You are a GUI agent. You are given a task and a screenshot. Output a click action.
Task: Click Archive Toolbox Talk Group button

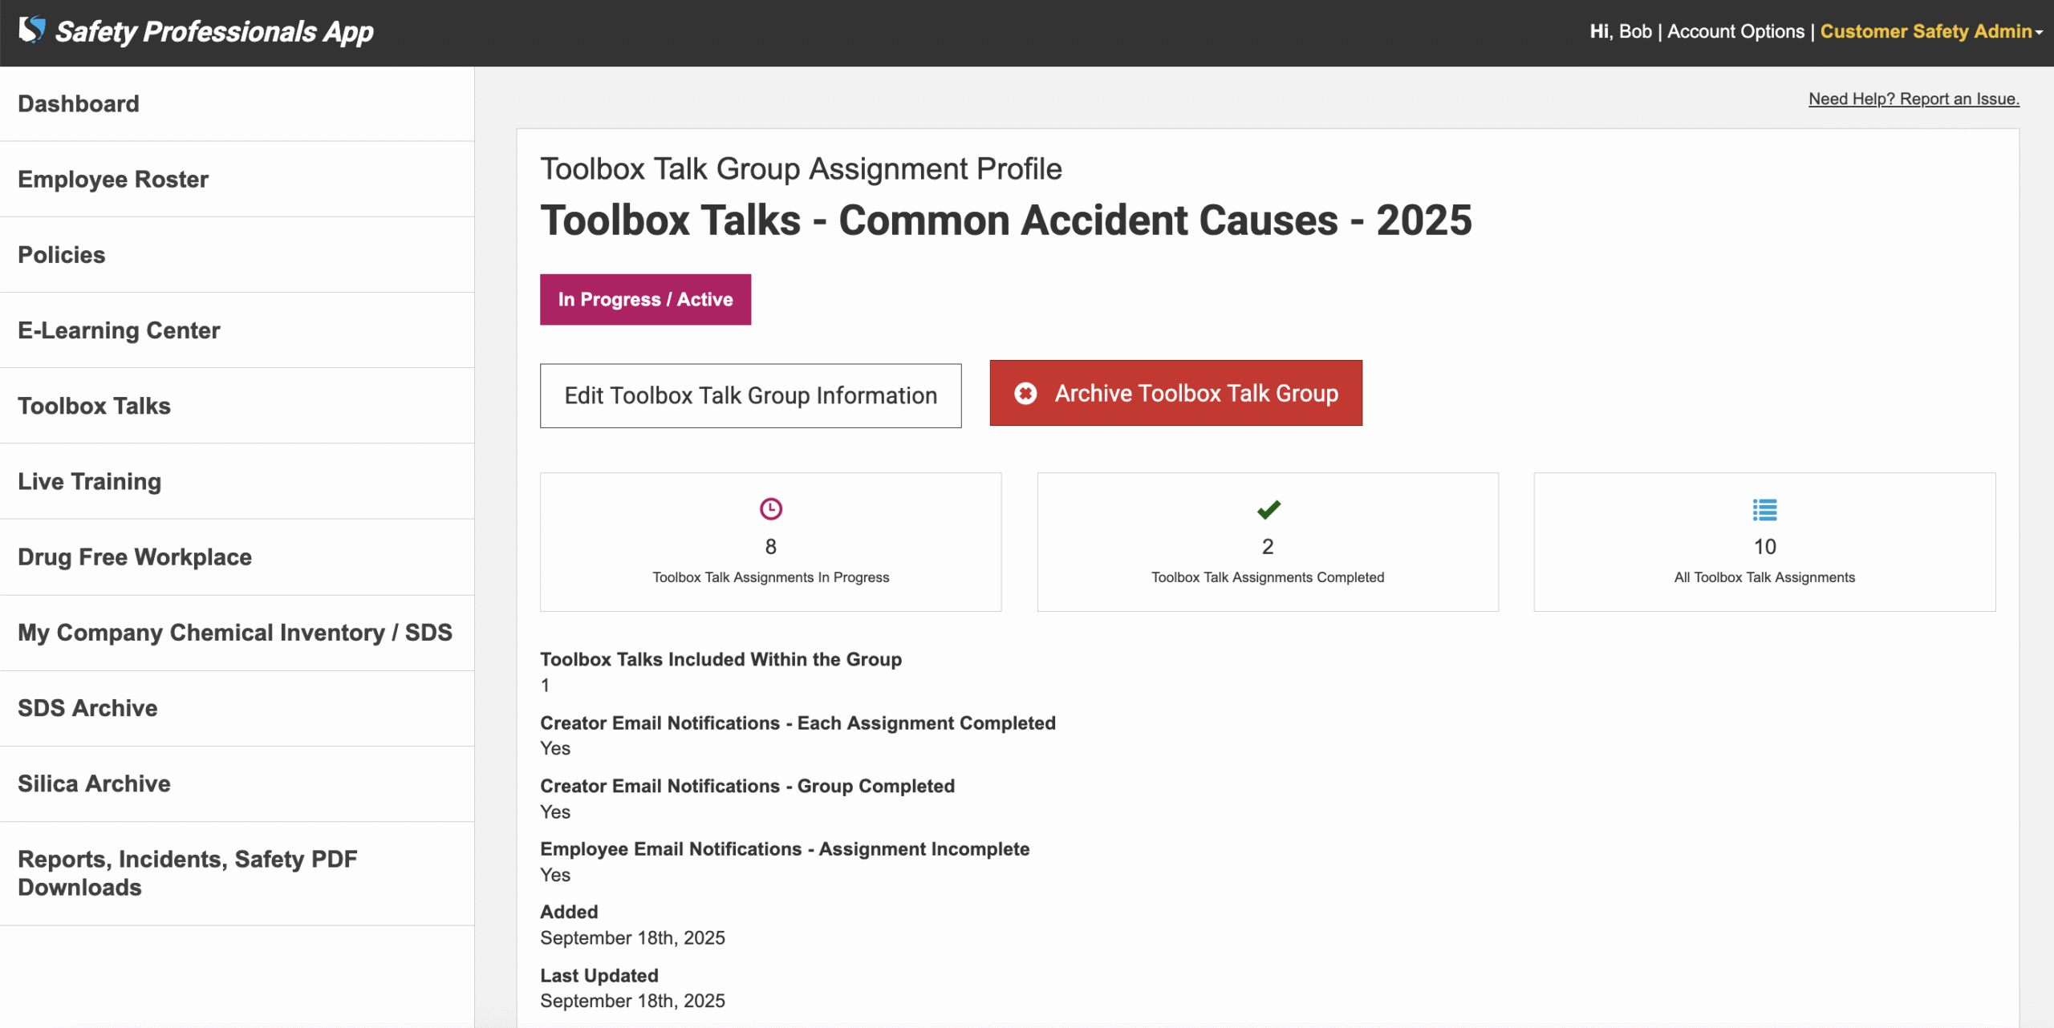click(x=1175, y=394)
